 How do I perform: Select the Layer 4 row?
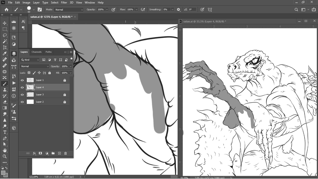pos(44,87)
